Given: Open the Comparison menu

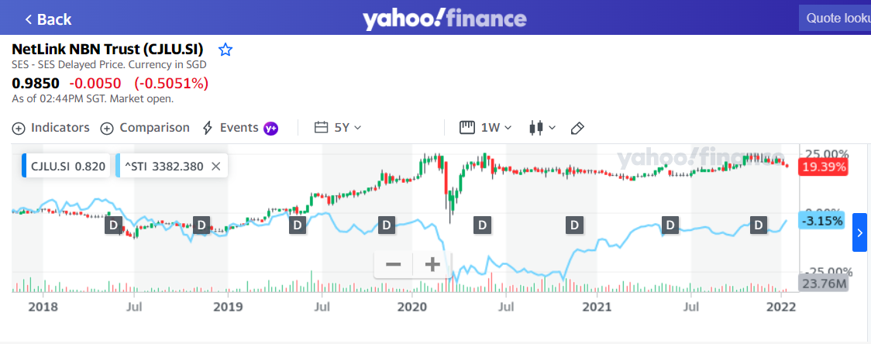Looking at the screenshot, I should pyautogui.click(x=145, y=128).
